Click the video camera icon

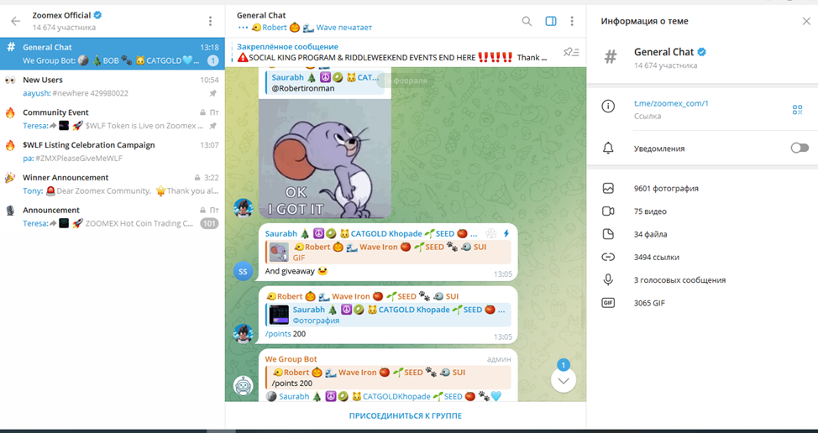(x=608, y=211)
